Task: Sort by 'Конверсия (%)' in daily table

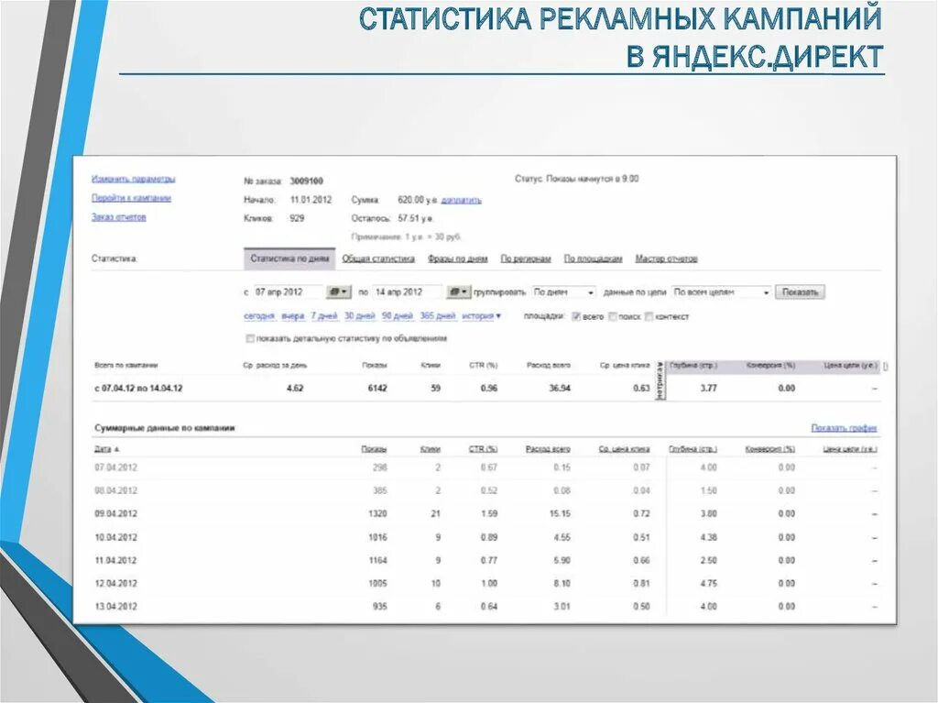Action: click(769, 449)
